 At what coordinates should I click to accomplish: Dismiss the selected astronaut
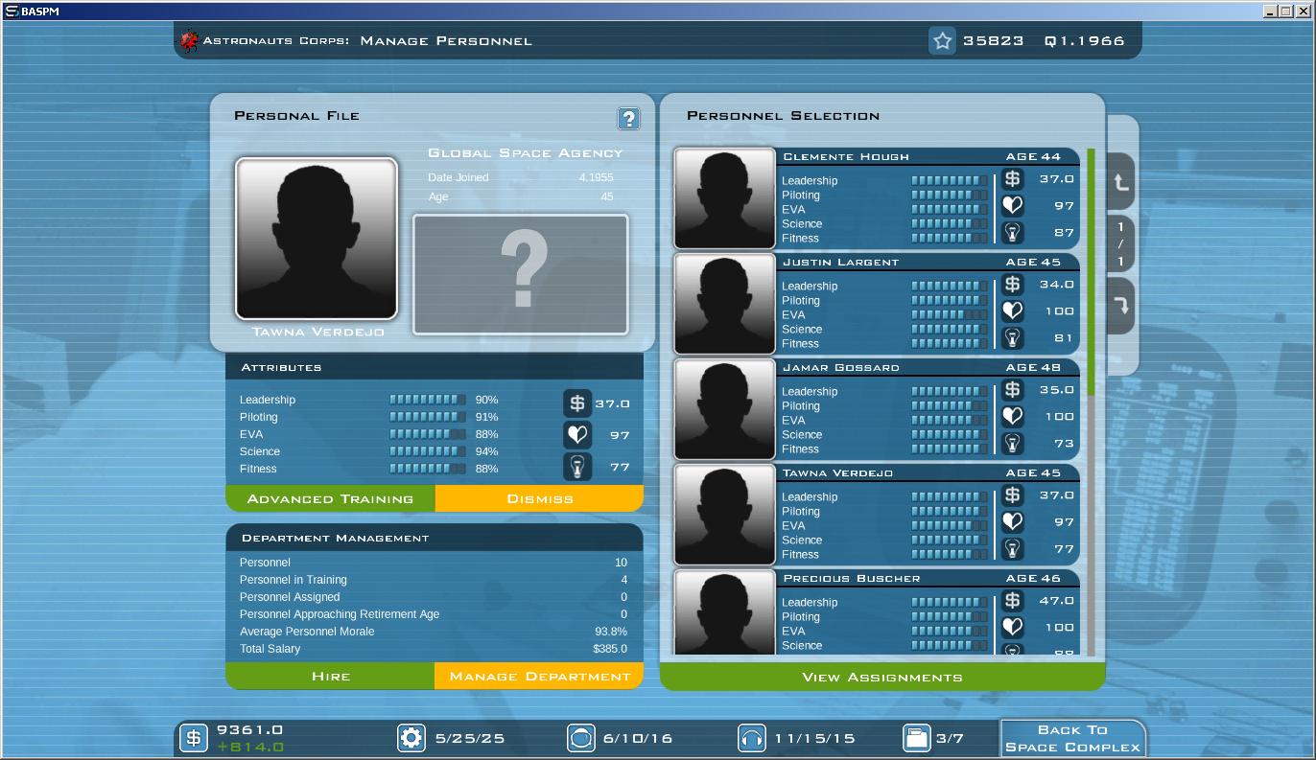(x=539, y=498)
